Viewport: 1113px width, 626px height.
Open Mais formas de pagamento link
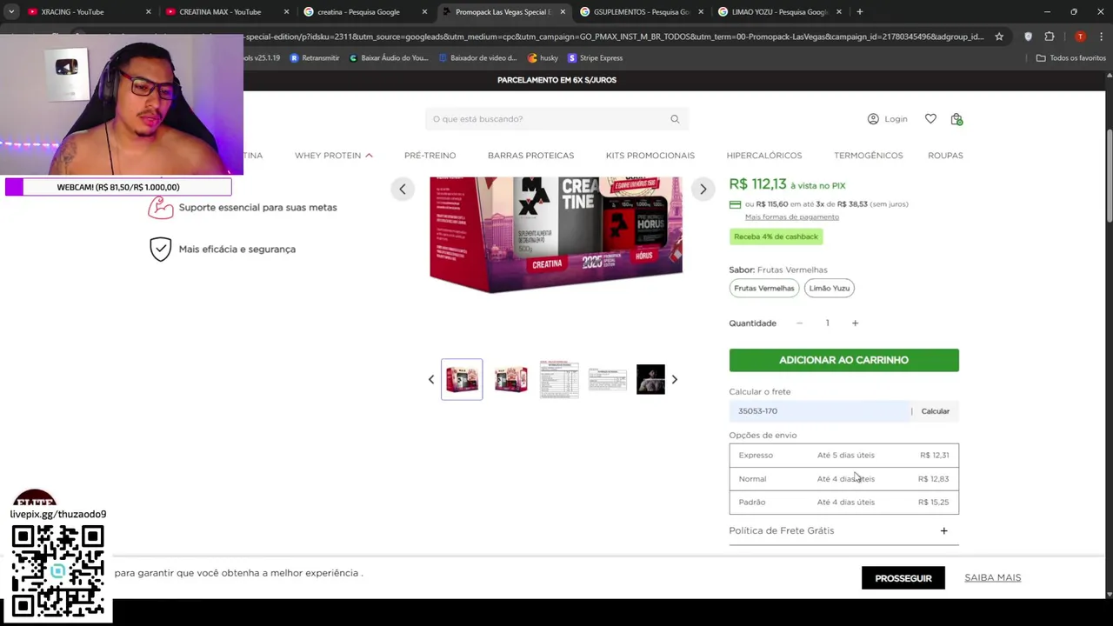792,216
